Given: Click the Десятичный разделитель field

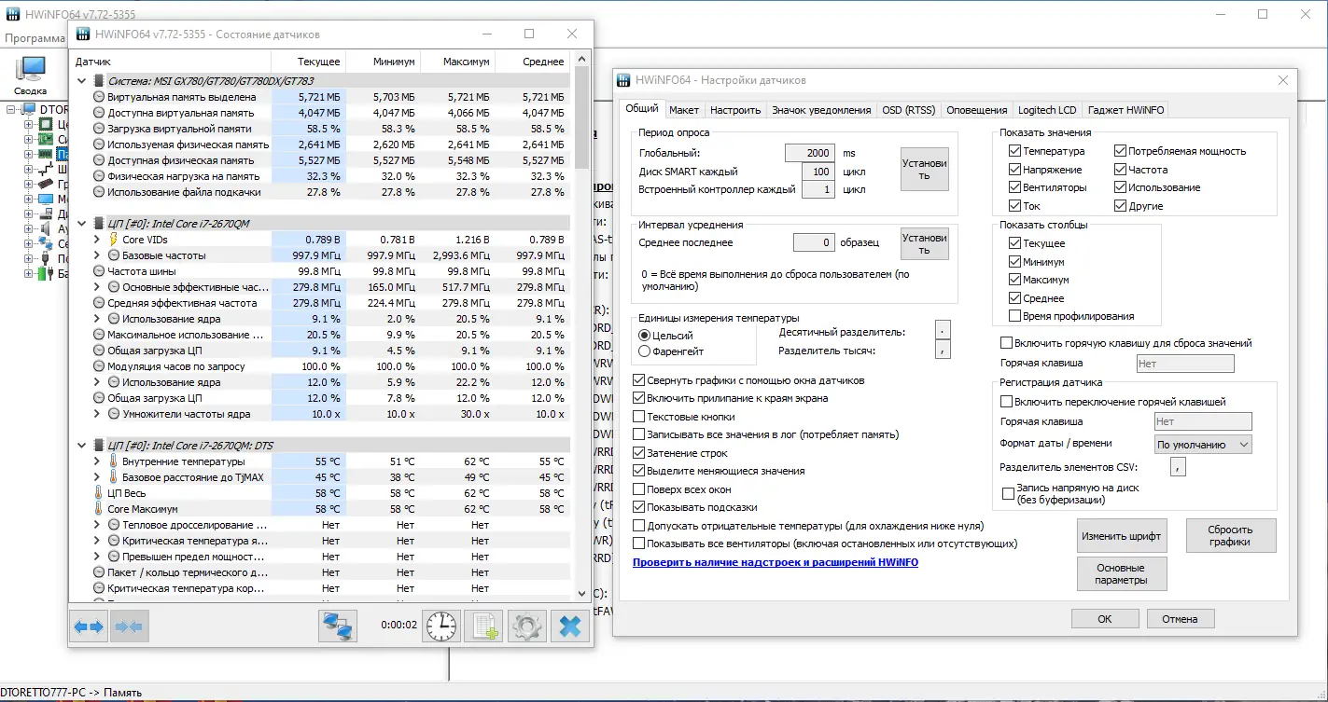Looking at the screenshot, I should click(x=944, y=332).
